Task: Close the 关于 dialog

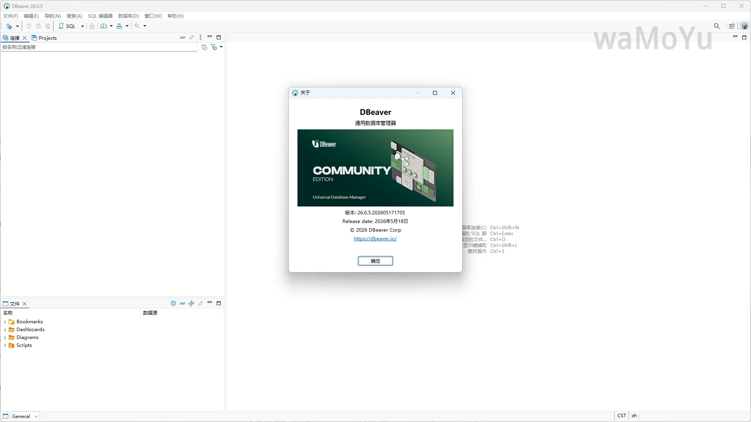Action: tap(453, 93)
